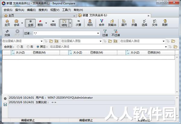Click the 主页 home toolbar icon

[7, 23]
